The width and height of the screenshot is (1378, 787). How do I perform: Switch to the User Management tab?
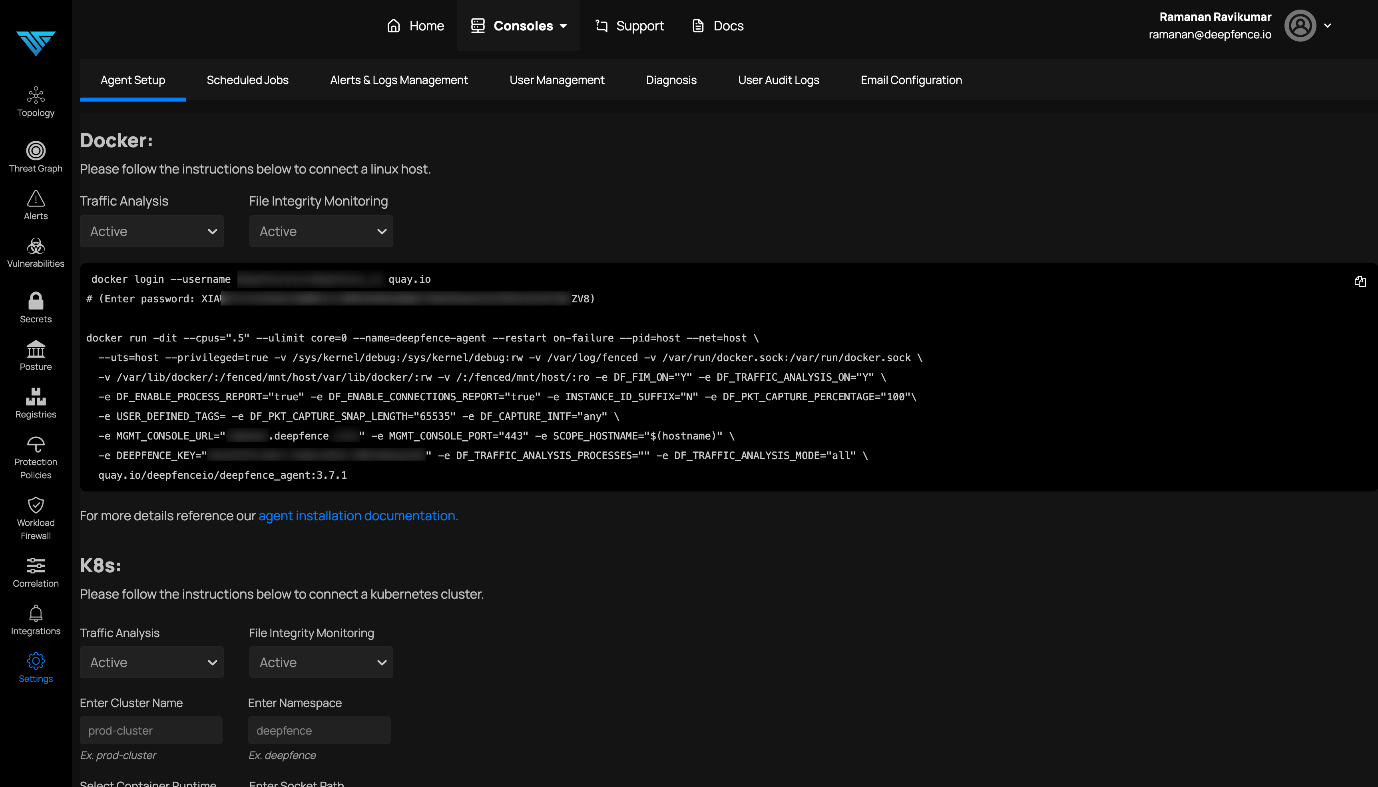(x=557, y=80)
